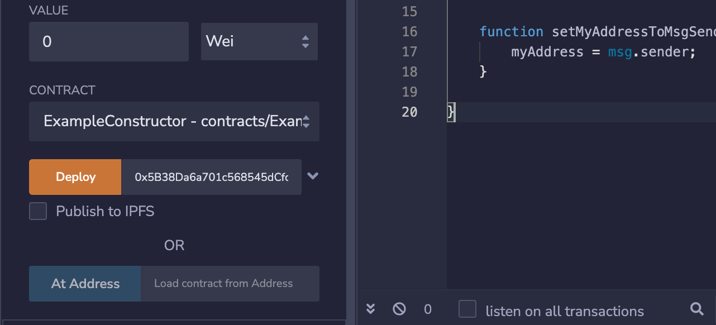716x325 pixels.
Task: Click the function keyword on line 16
Action: pyautogui.click(x=511, y=32)
